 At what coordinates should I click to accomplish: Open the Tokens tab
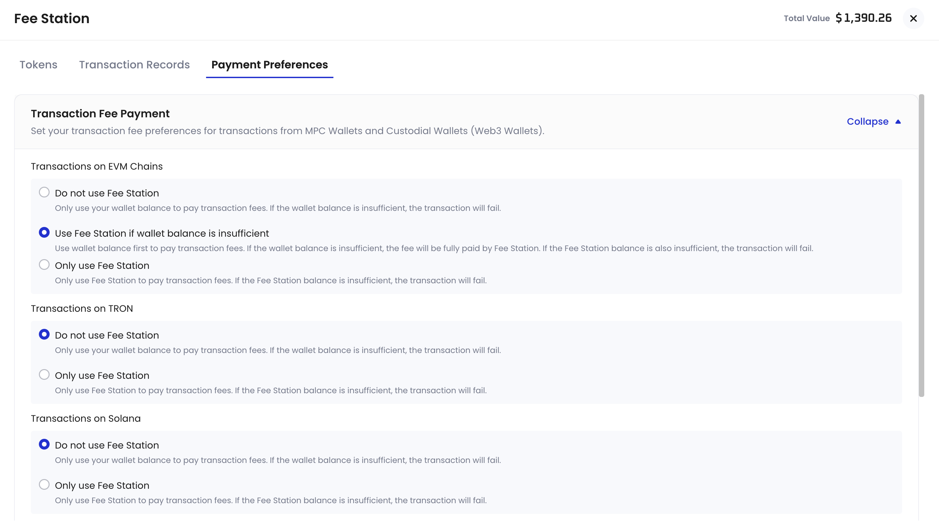click(x=38, y=65)
